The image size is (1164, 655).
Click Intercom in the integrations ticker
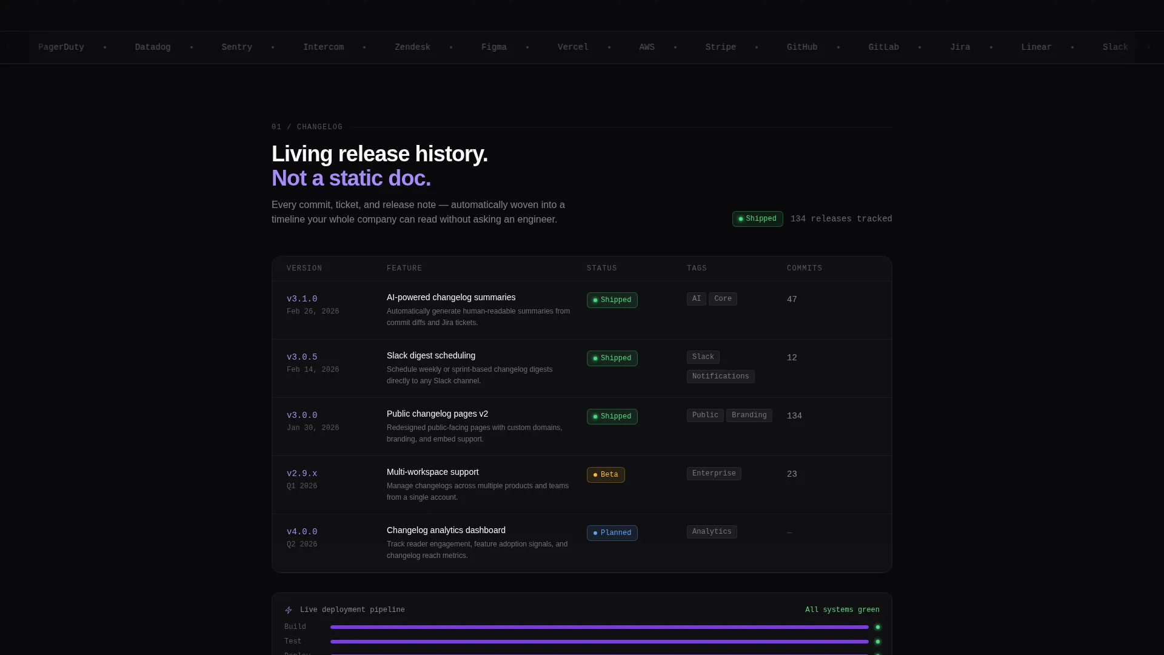323,47
